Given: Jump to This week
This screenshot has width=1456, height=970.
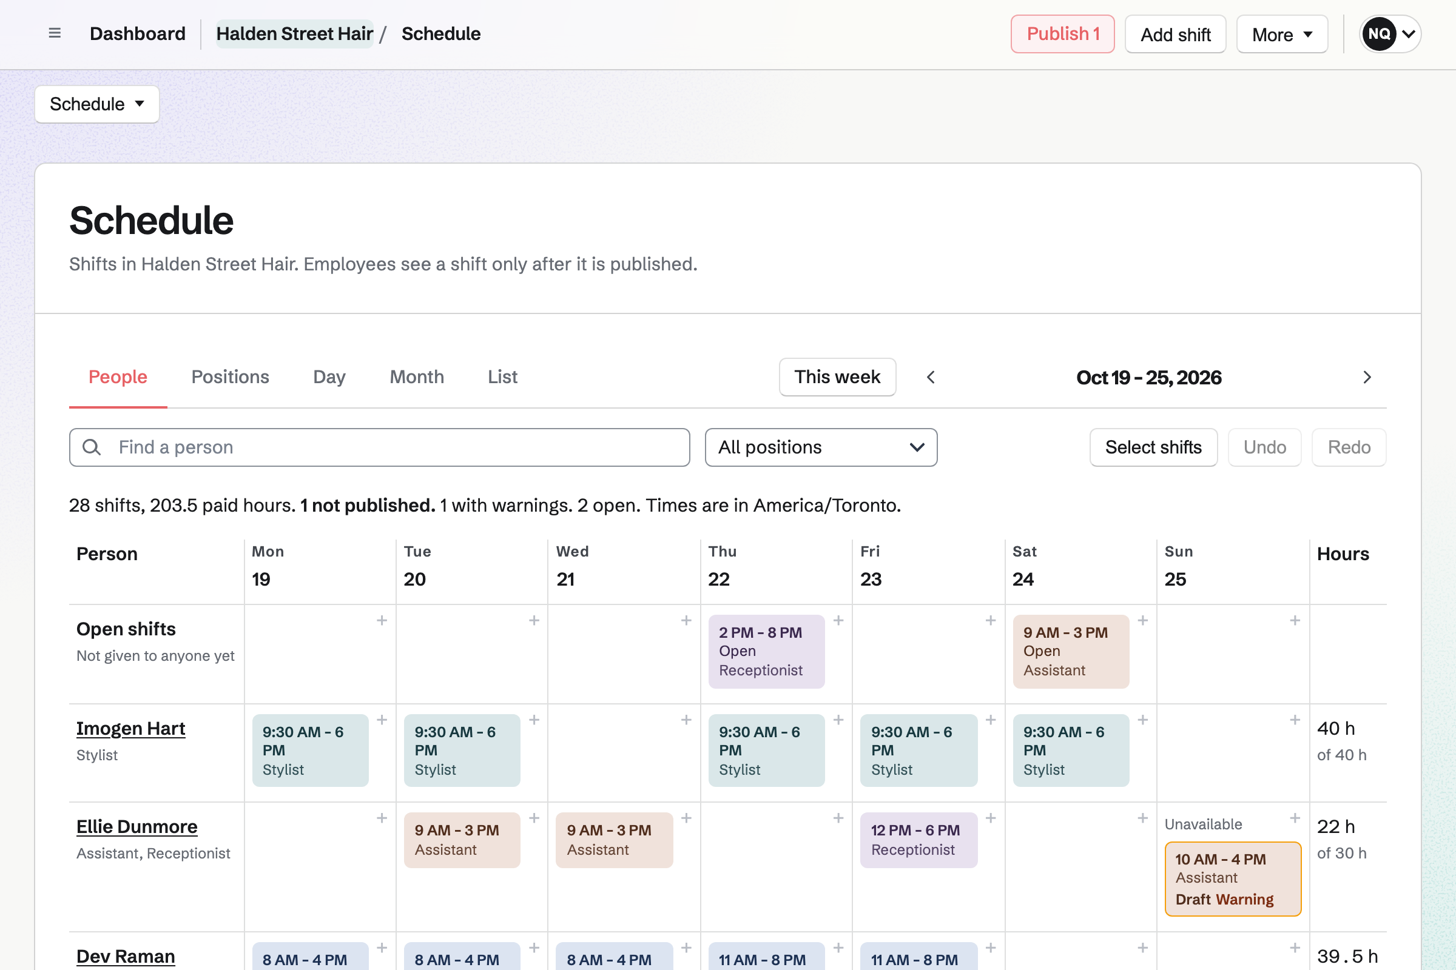Looking at the screenshot, I should (x=838, y=377).
